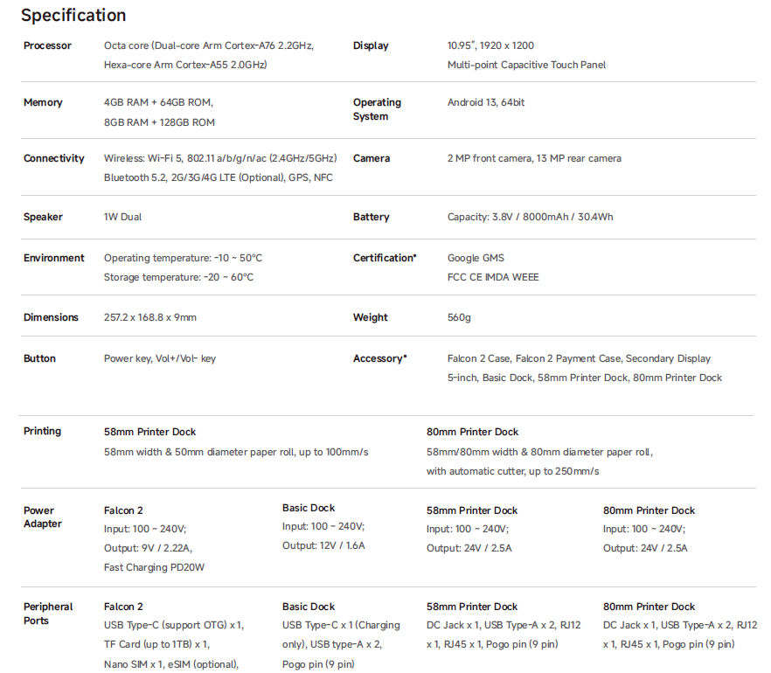Click the Specification heading
The image size is (771, 673).
click(x=73, y=16)
